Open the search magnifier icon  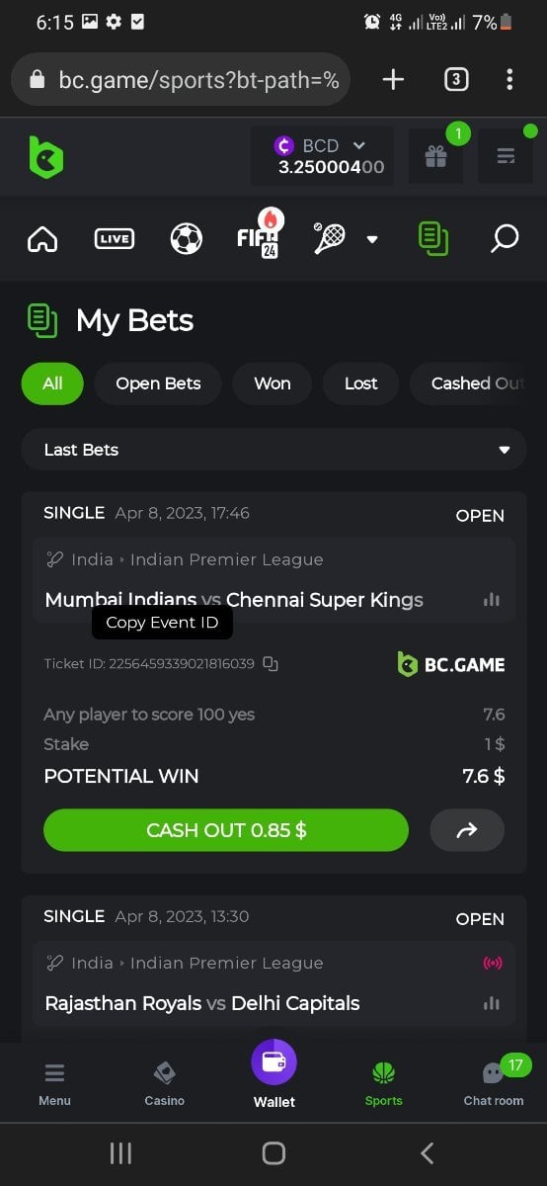505,238
